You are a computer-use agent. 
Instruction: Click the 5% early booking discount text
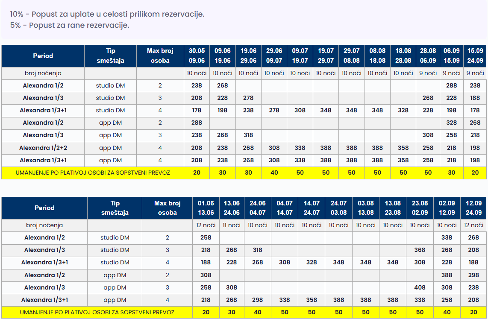point(70,25)
